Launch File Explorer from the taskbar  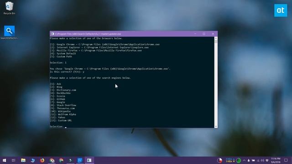(x=23, y=160)
